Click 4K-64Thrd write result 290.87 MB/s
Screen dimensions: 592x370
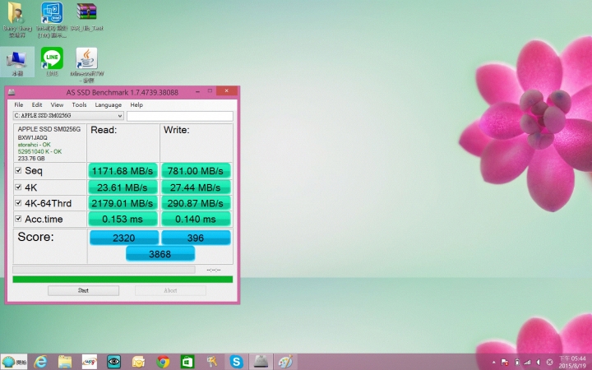click(196, 203)
